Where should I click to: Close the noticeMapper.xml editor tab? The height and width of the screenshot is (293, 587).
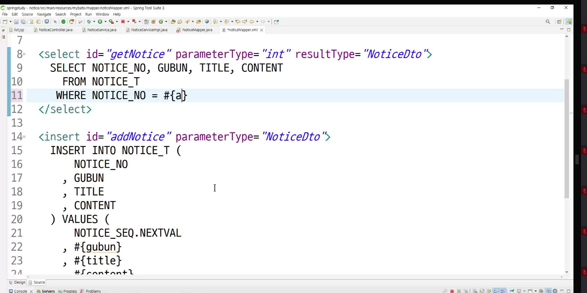coord(261,30)
